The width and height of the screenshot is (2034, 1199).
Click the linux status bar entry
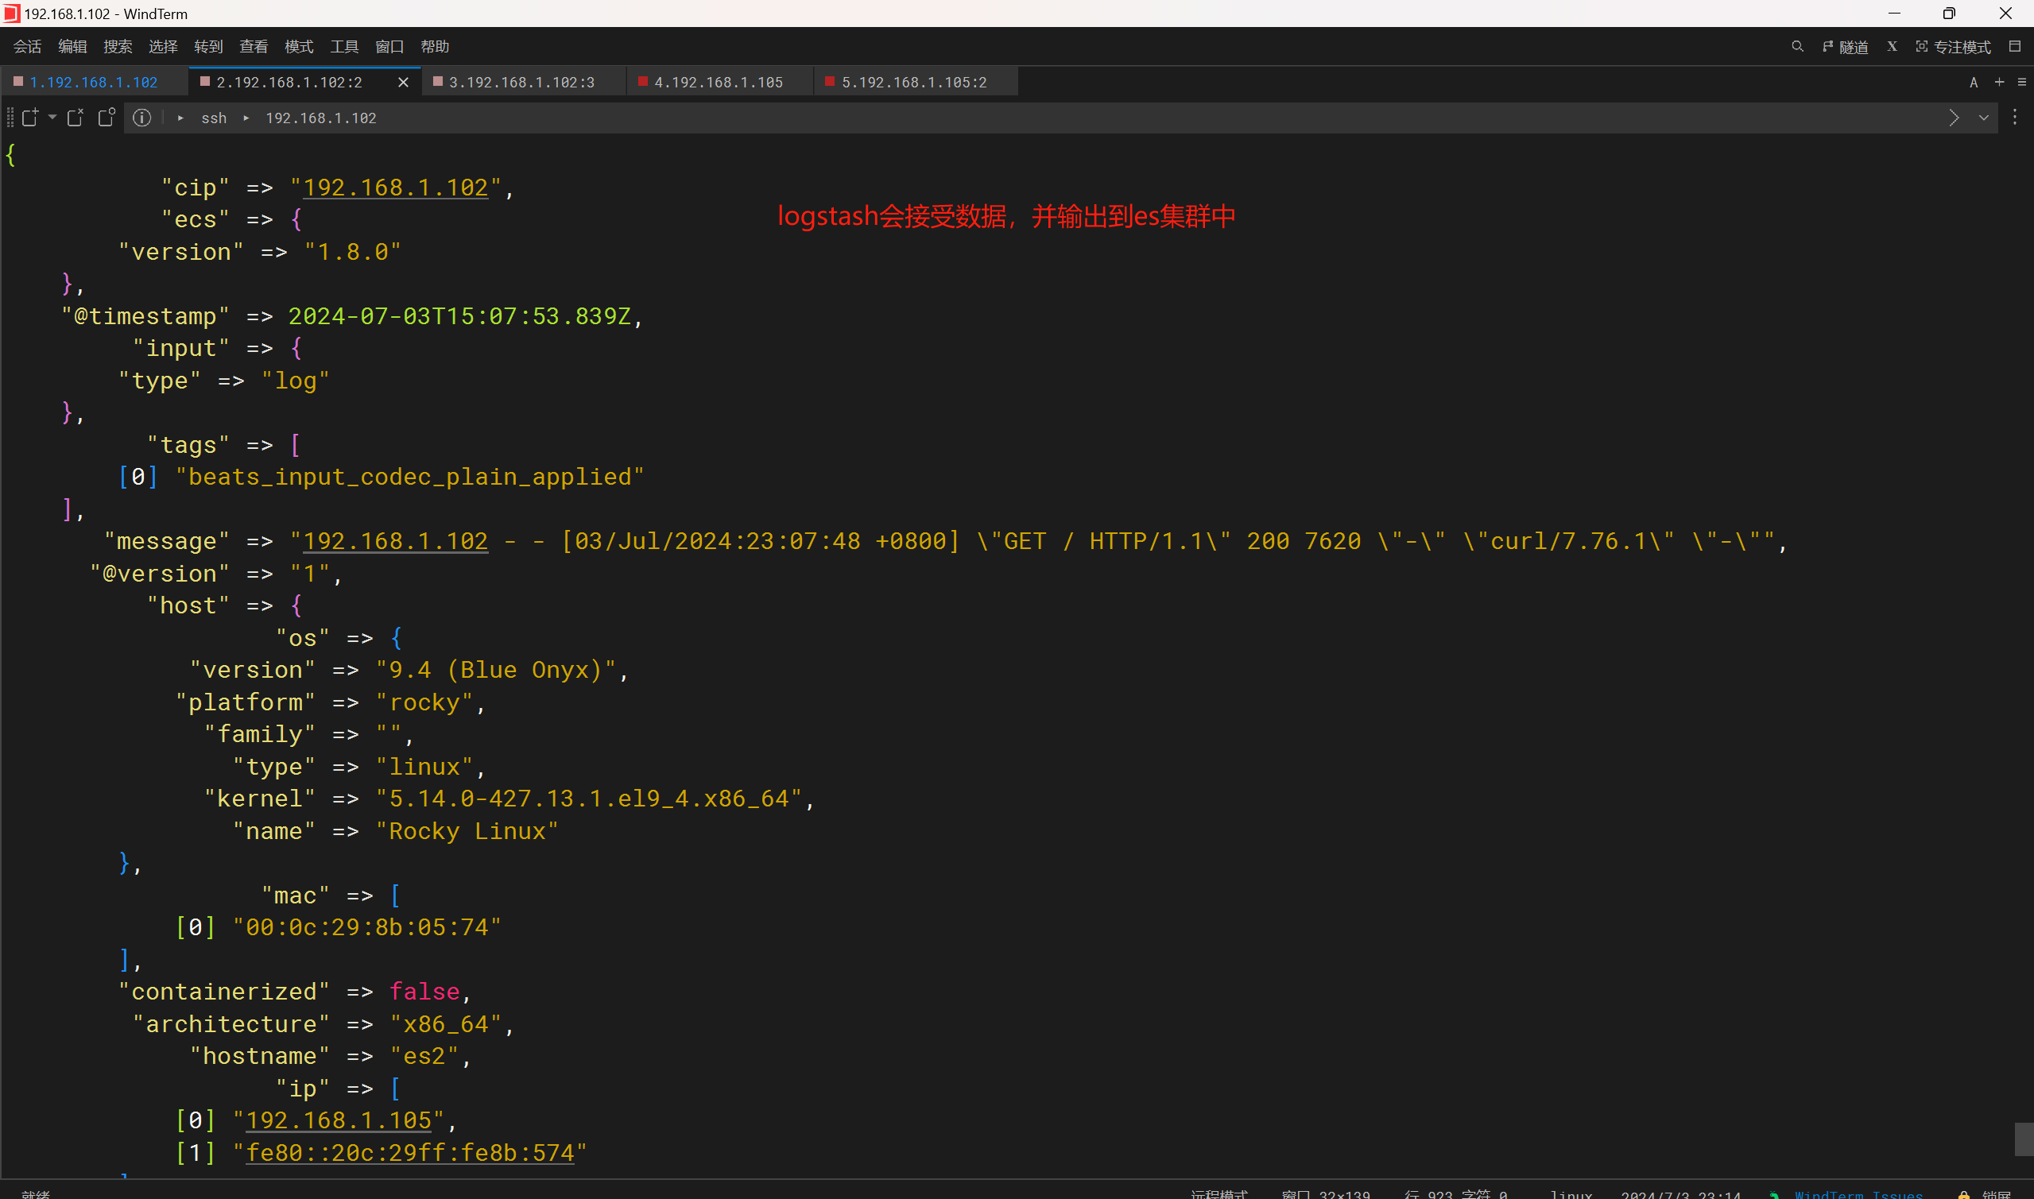(x=1571, y=1193)
